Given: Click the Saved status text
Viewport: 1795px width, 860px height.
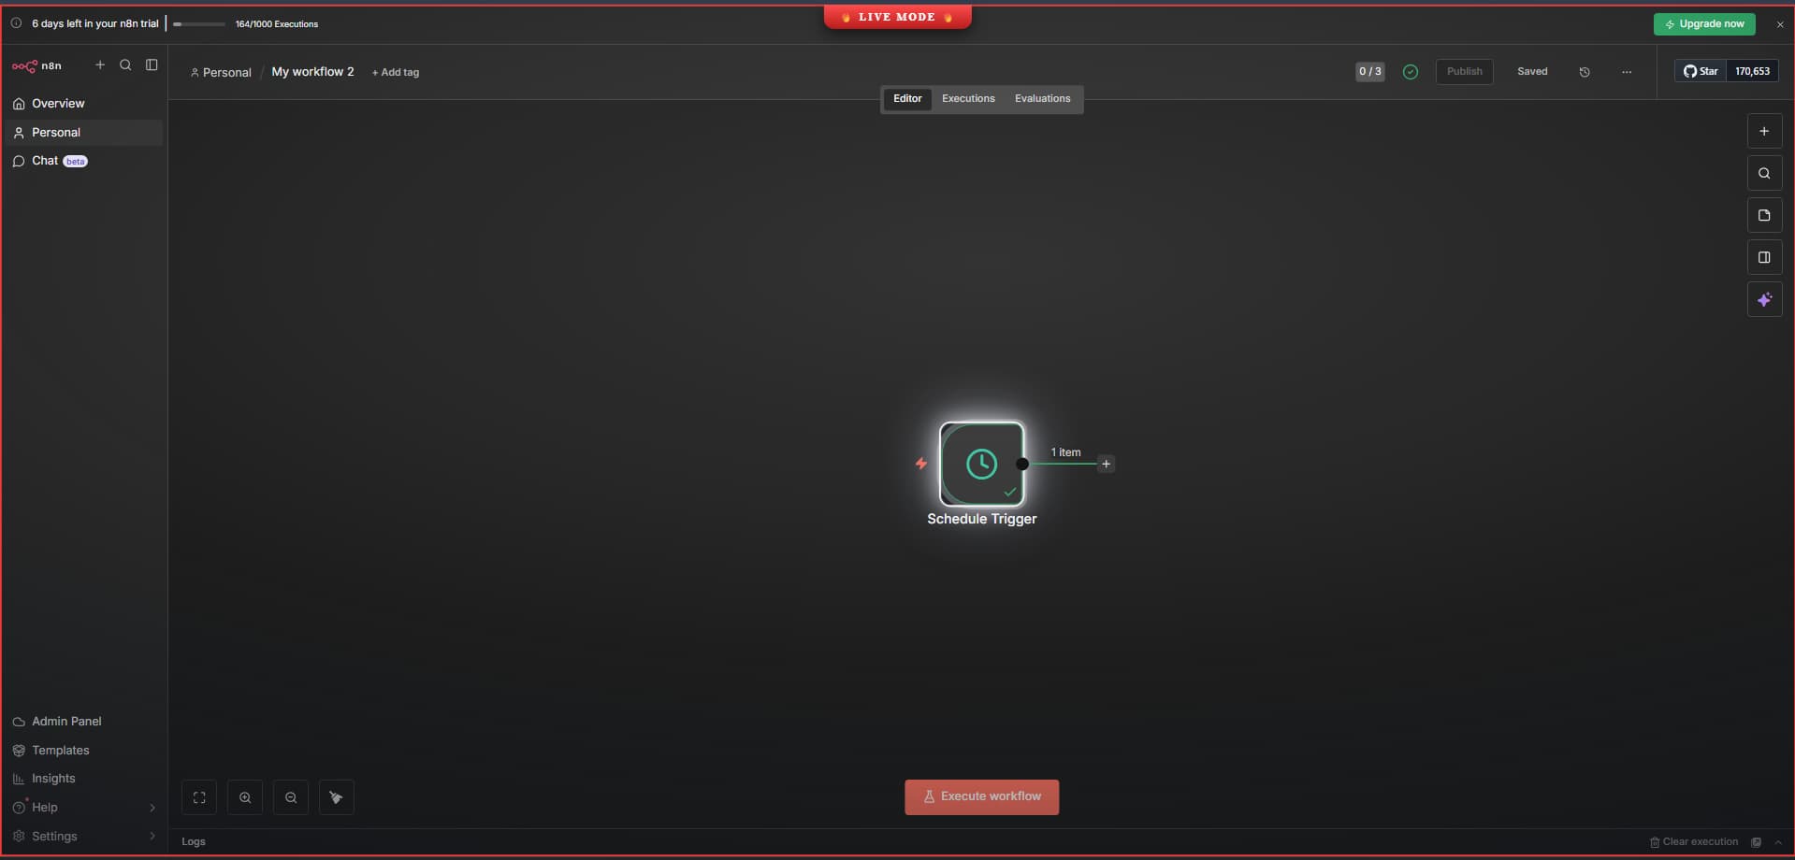Looking at the screenshot, I should tap(1532, 72).
